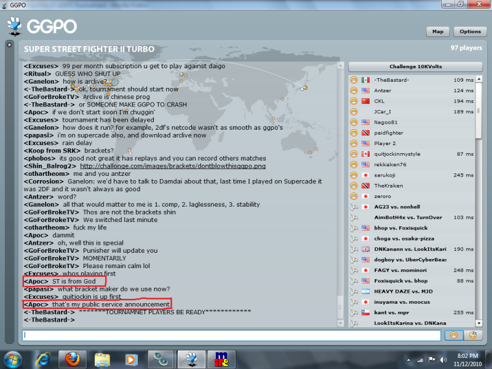The height and width of the screenshot is (369, 492).
Task: Select Player 2 in the player list
Action: click(x=411, y=143)
